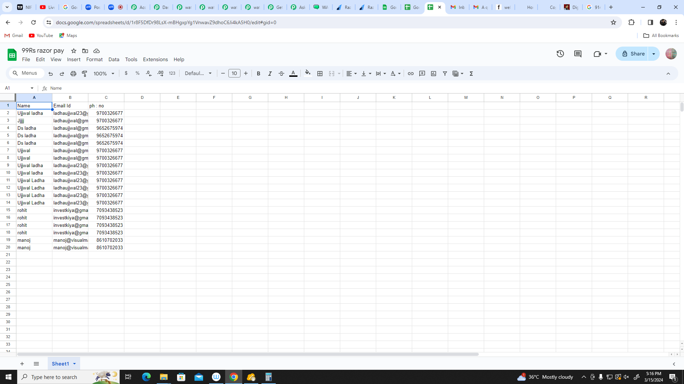Move document using folder icon

coord(85,51)
